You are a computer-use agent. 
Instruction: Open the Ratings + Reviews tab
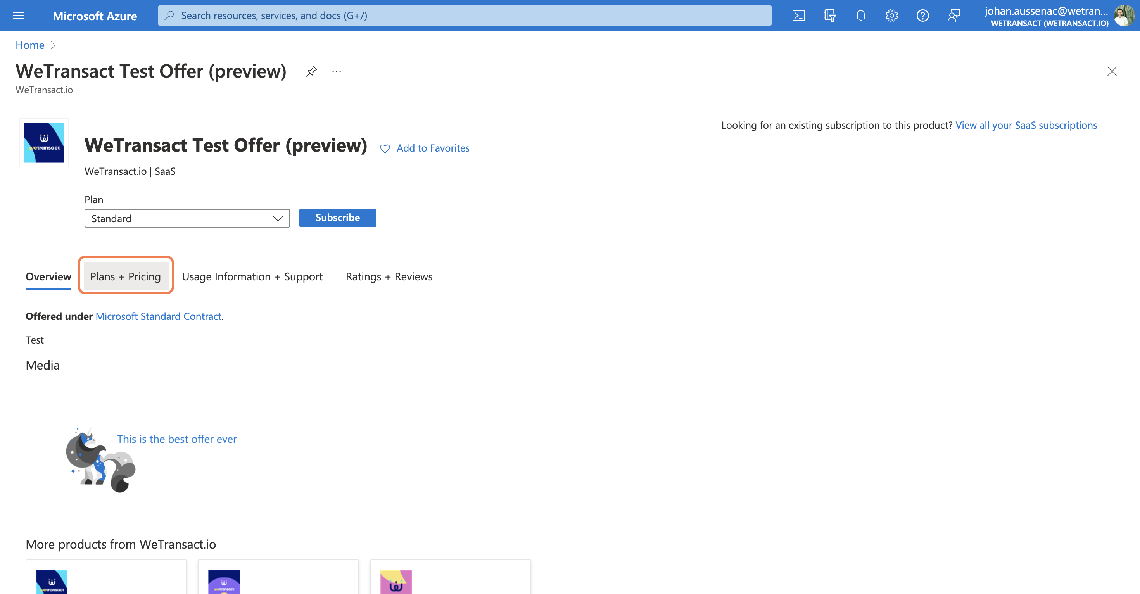[x=389, y=276]
